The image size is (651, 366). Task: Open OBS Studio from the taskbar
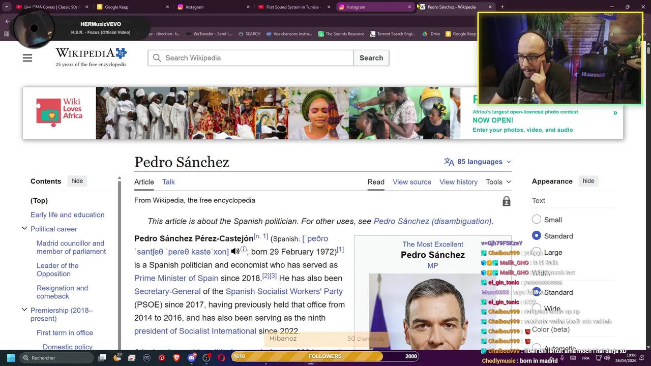[x=206, y=358]
